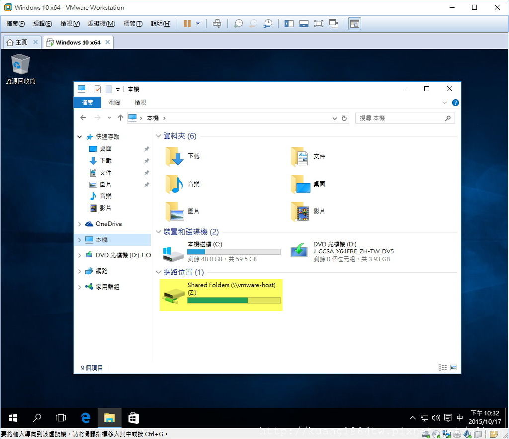Select the 音樂 folder in main pane

pyautogui.click(x=183, y=184)
